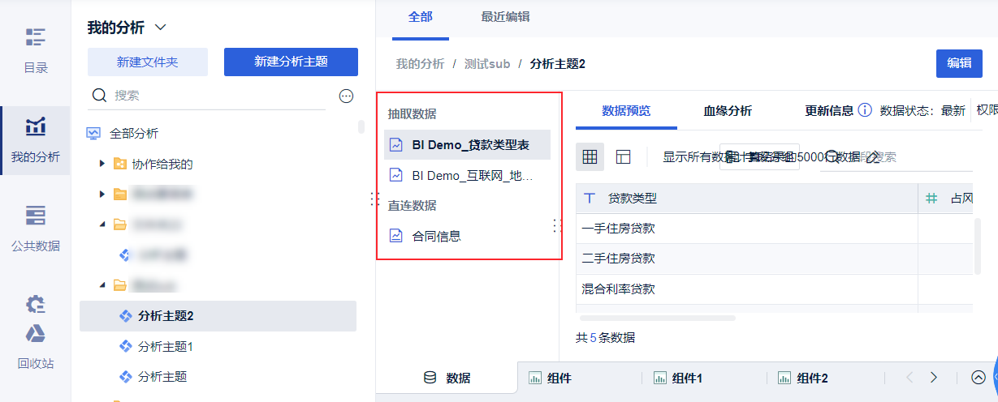Click the 新建分析主题 button
Viewport: 998px width, 402px height.
(291, 62)
